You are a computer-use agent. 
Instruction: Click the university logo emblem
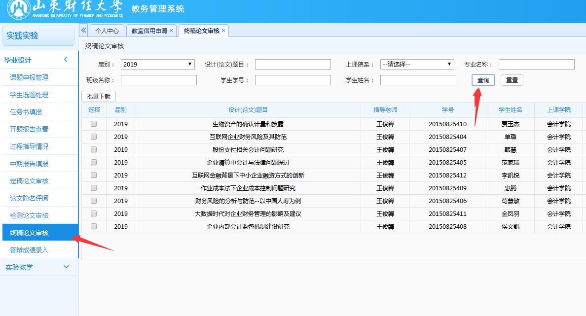pyautogui.click(x=18, y=10)
